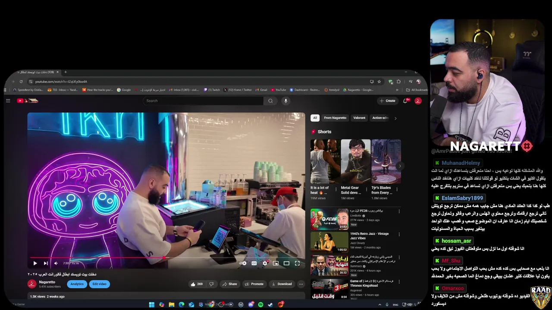552x310 pixels.
Task: Like the video with 269 likes
Action: pos(197,284)
